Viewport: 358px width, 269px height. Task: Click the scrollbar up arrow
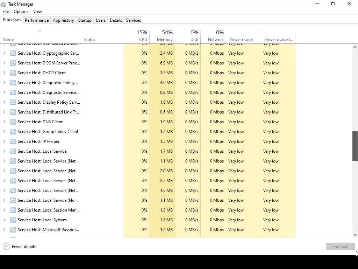coord(355,47)
